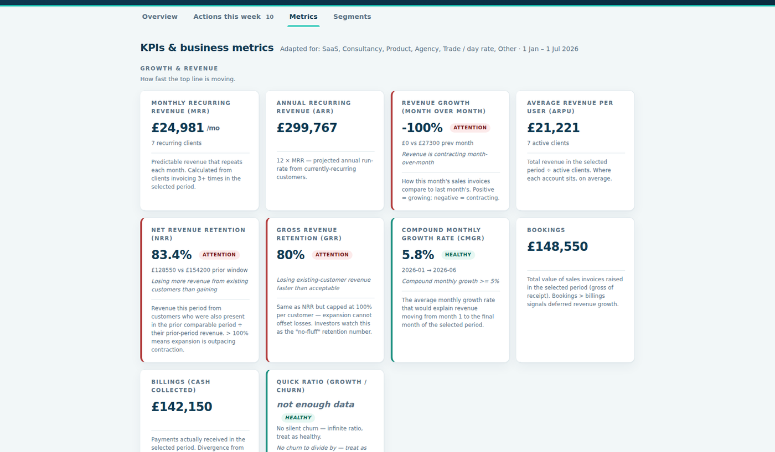Click the '7 recurring clients' text
Screen dimensions: 775x452
(177, 143)
